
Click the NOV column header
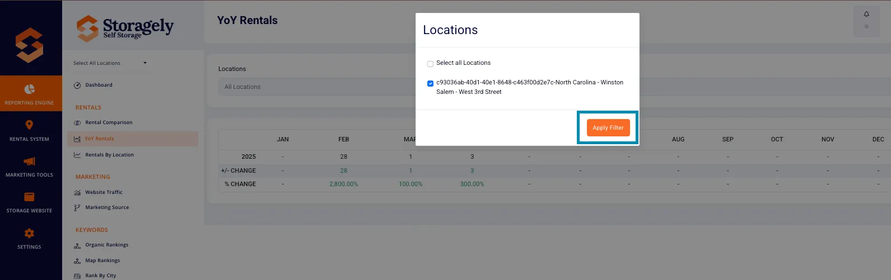coord(828,139)
